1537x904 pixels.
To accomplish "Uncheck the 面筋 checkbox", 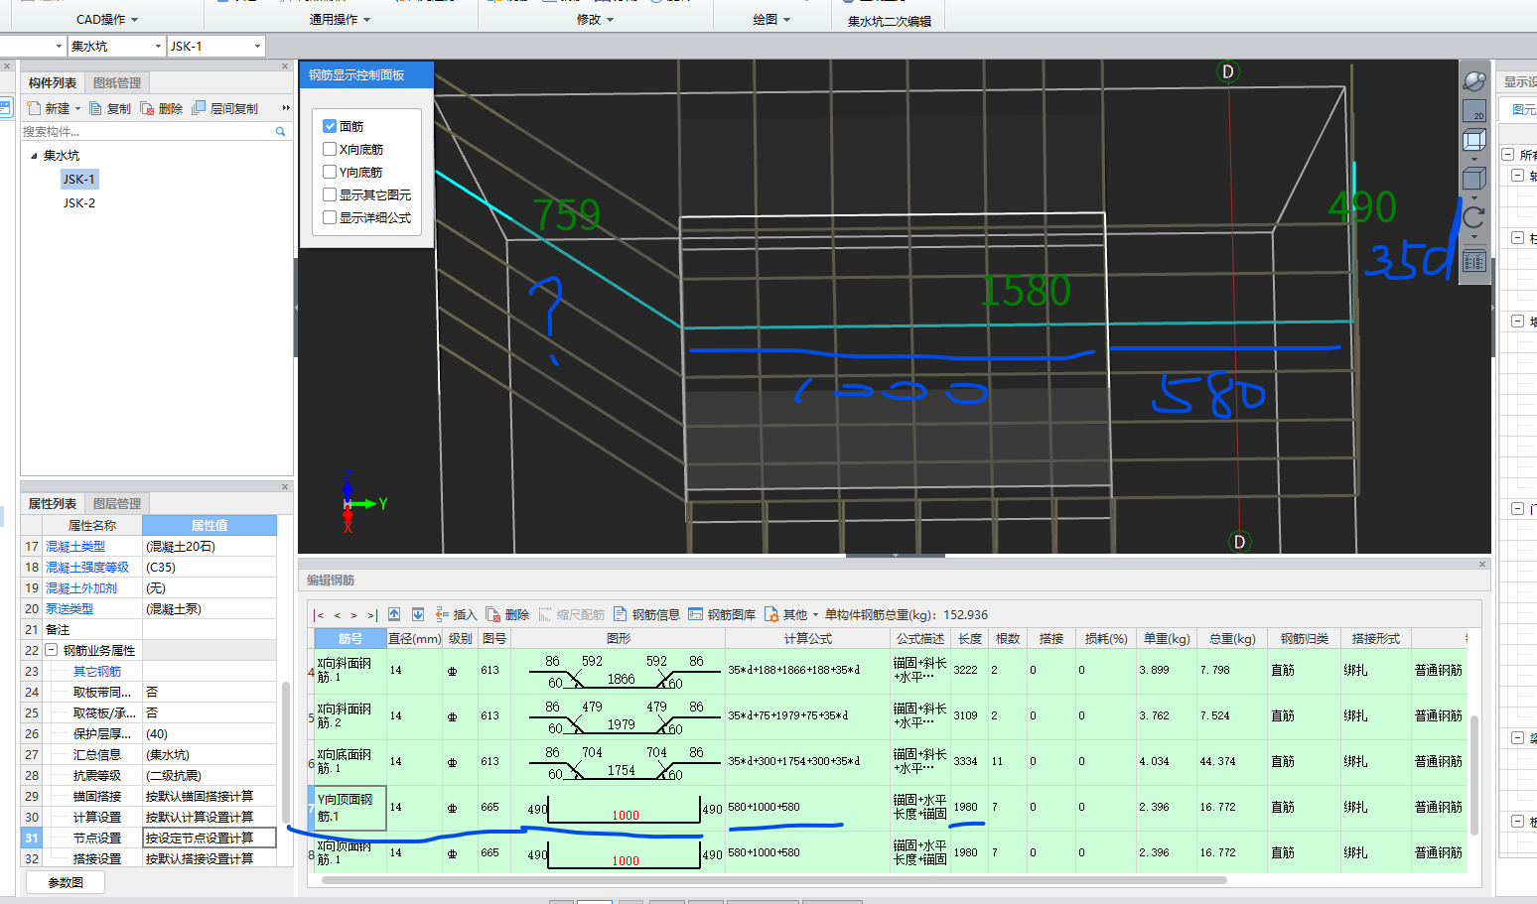I will tap(330, 126).
